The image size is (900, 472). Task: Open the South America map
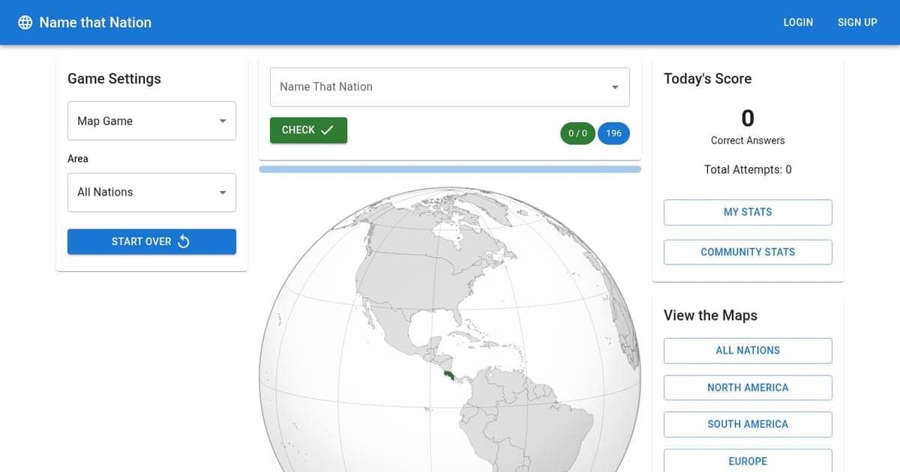pos(748,424)
